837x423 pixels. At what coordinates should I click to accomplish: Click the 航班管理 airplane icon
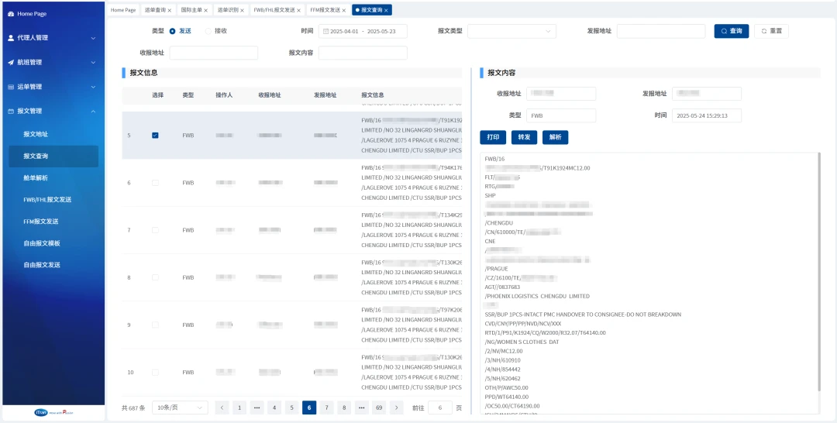coord(11,63)
